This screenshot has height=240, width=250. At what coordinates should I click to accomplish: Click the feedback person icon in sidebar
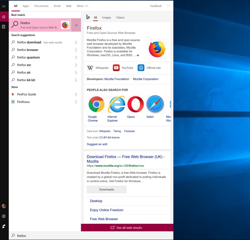(4, 226)
